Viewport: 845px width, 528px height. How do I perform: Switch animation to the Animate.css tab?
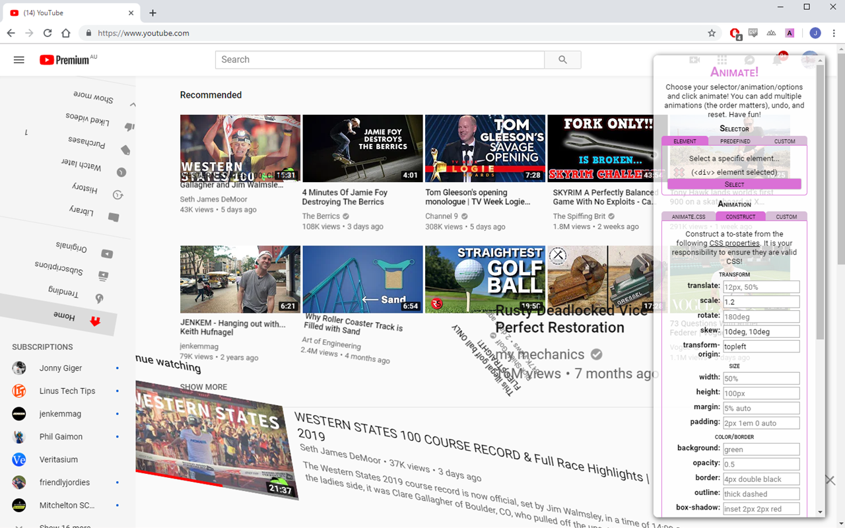coord(689,216)
